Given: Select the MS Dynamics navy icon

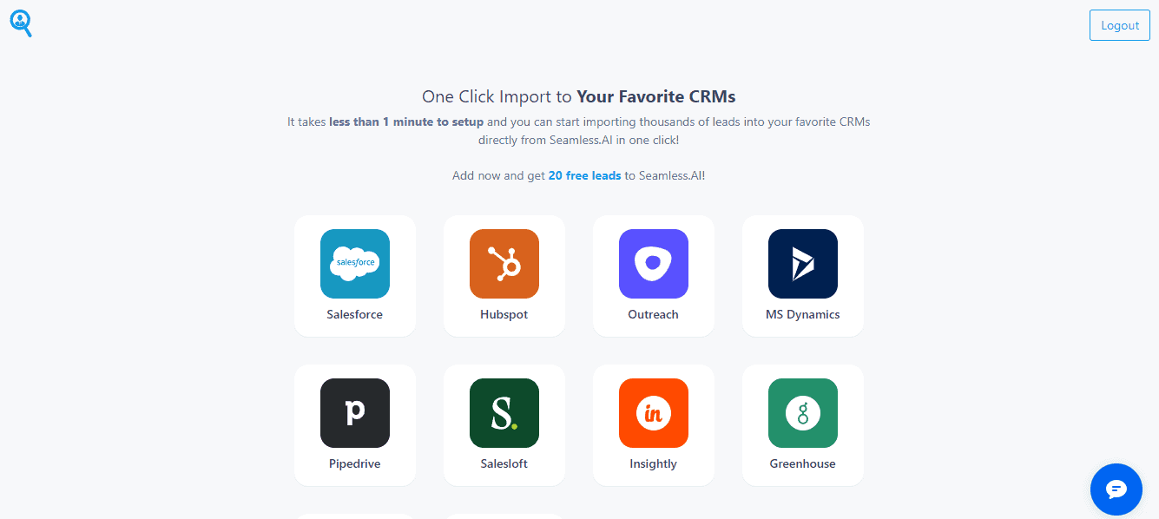Looking at the screenshot, I should (x=803, y=264).
